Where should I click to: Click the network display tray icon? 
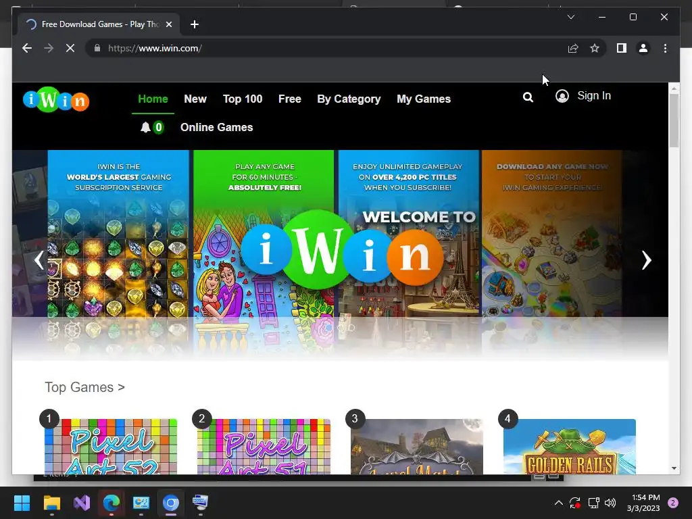(593, 503)
